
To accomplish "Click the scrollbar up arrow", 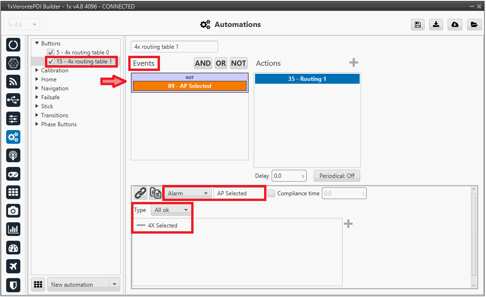I will coord(474,189).
